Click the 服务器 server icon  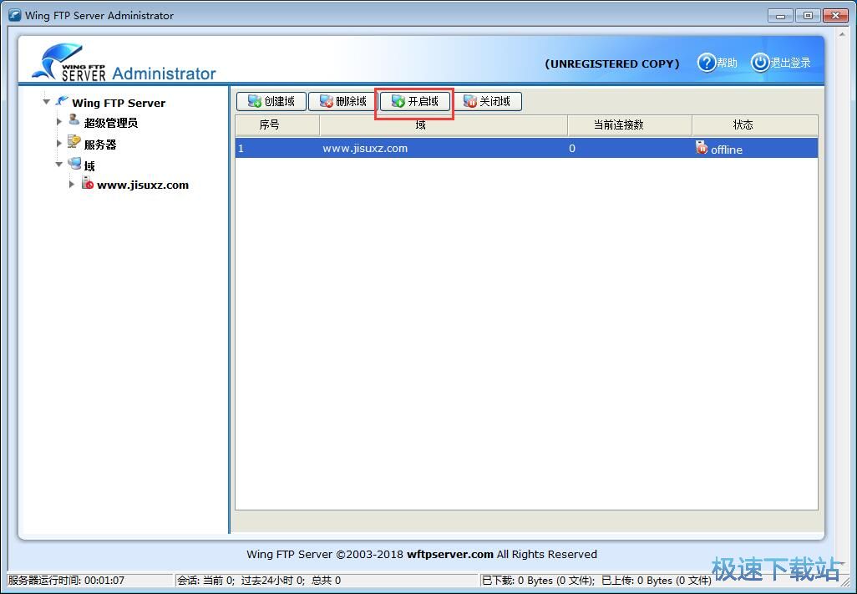74,141
